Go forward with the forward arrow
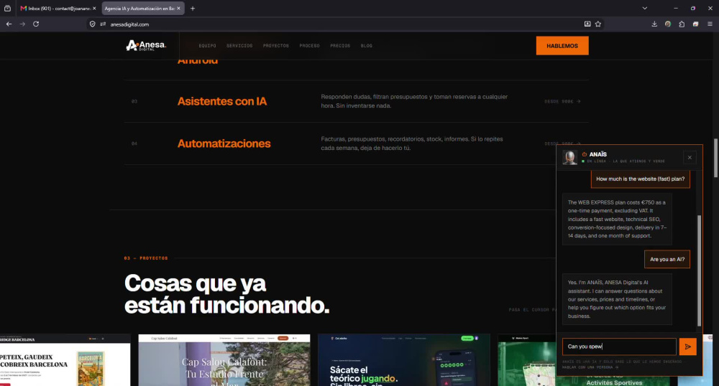 pos(22,24)
